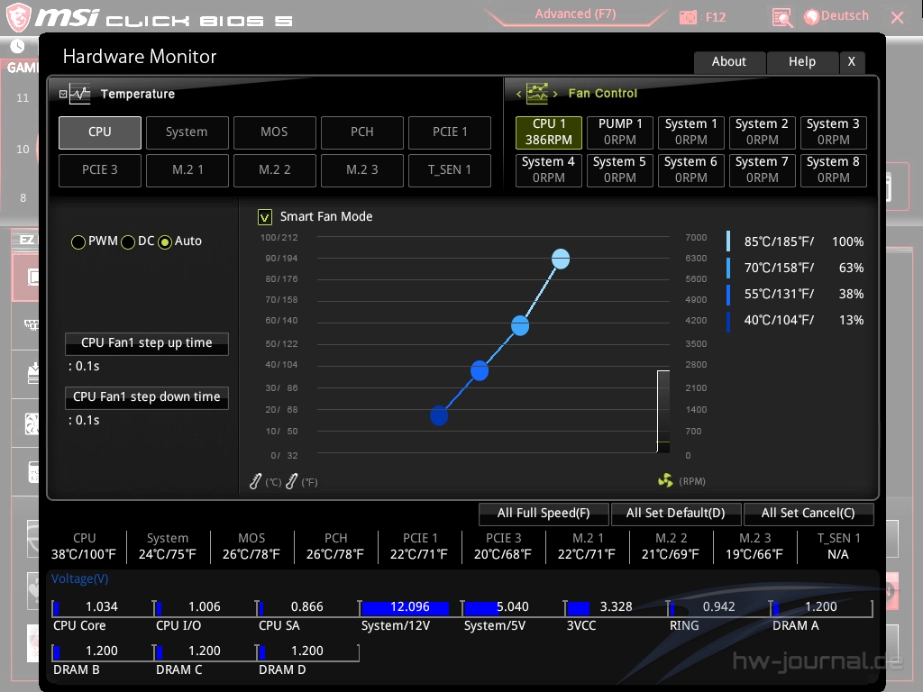Screen dimensions: 923x692
Task: Click the left arrow beside Fan Control
Action: click(x=518, y=94)
